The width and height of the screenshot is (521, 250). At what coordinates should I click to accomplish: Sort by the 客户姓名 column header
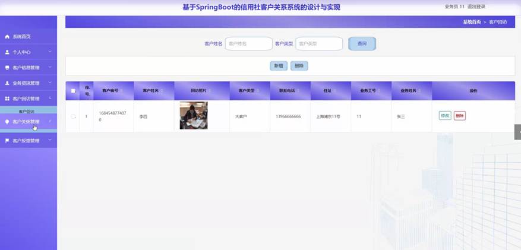click(x=153, y=91)
